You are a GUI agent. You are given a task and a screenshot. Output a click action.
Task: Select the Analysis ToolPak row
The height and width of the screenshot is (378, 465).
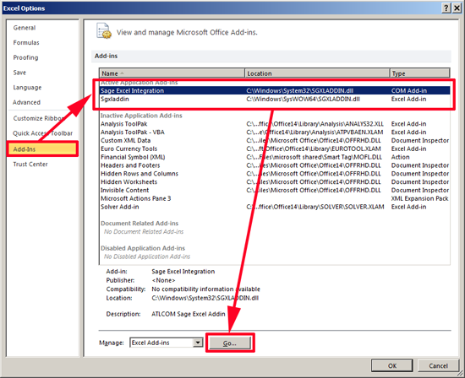coord(275,124)
